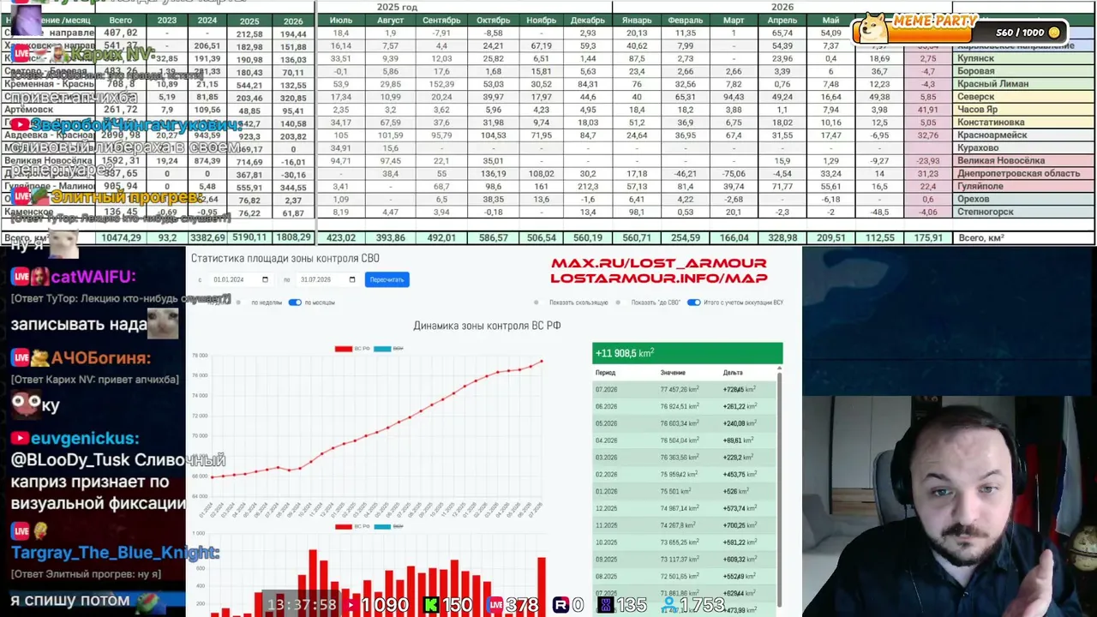Image resolution: width=1097 pixels, height=617 pixels.
Task: Click LIVE badge beside АЧОБогиня
Action: [x=21, y=357]
